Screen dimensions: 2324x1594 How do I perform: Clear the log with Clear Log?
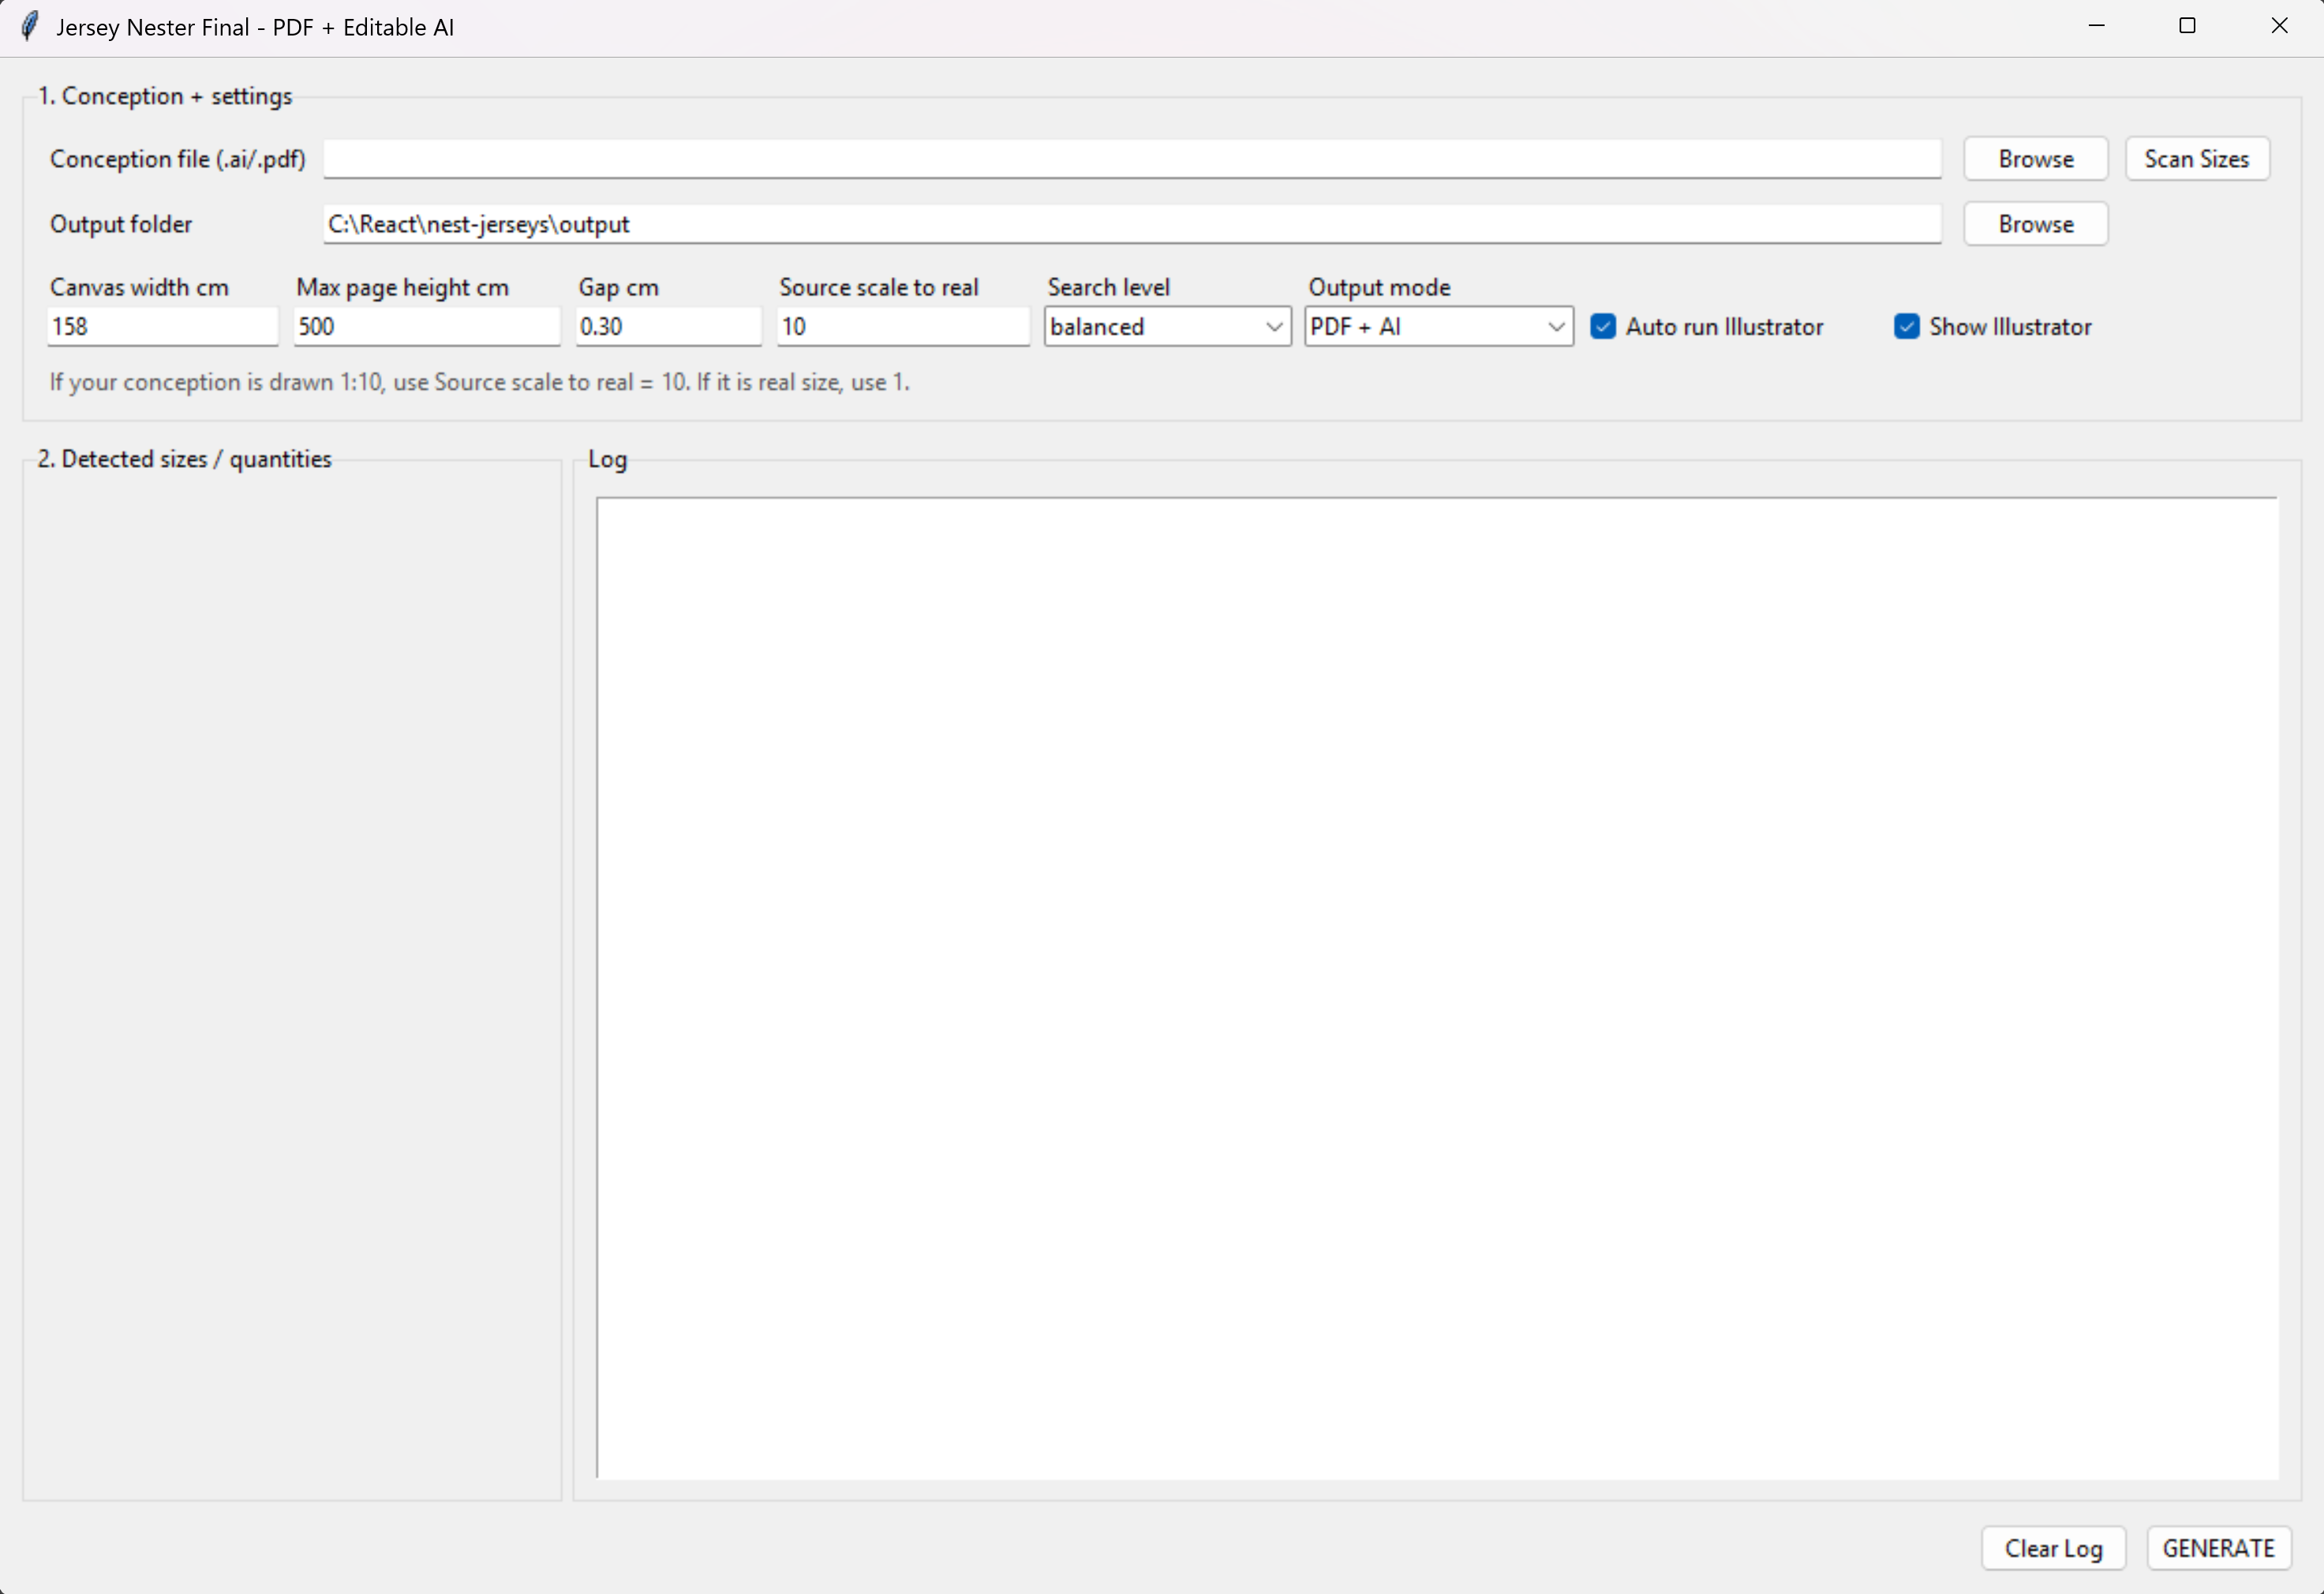point(2053,1548)
